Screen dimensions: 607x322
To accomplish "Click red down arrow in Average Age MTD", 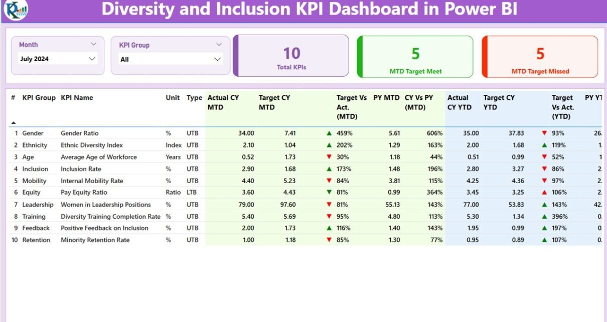I will click(x=329, y=157).
